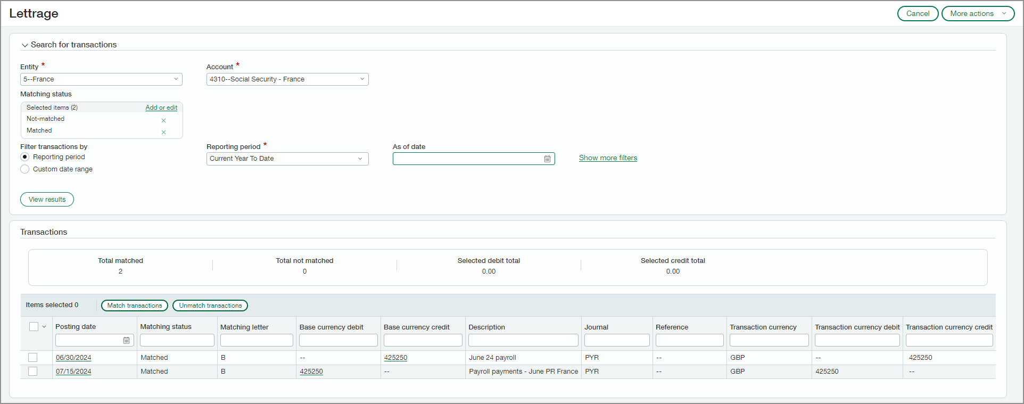Image resolution: width=1024 pixels, height=404 pixels.
Task: Click the Description column filter field
Action: pyautogui.click(x=523, y=340)
